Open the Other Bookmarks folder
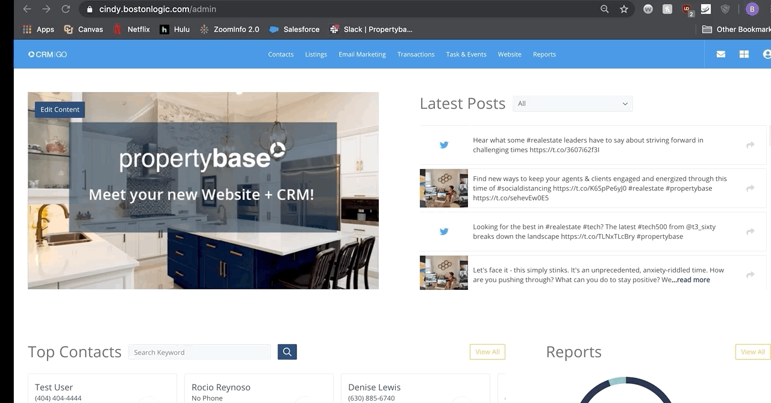Screen dimensions: 771x403 [736, 29]
